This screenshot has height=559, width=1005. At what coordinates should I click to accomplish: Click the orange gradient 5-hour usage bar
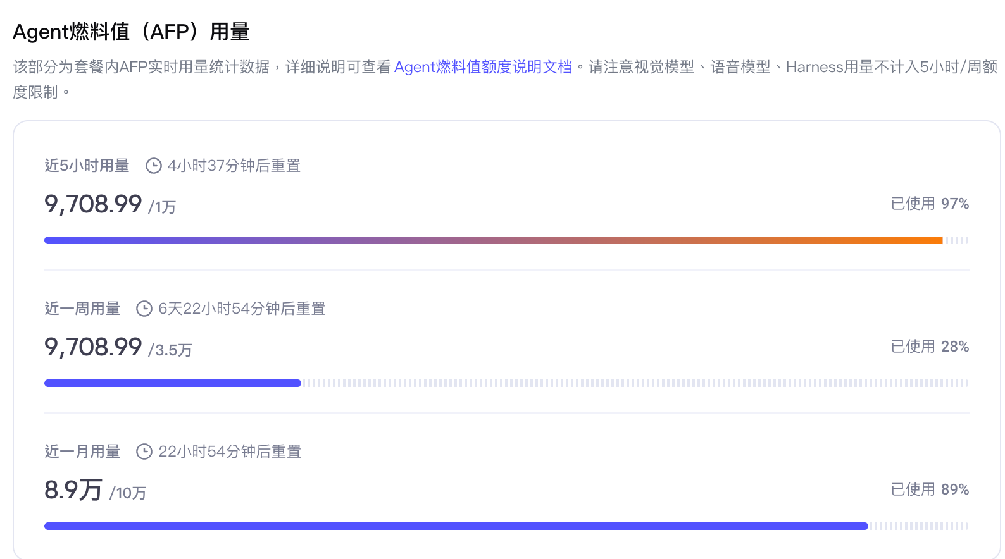click(506, 240)
